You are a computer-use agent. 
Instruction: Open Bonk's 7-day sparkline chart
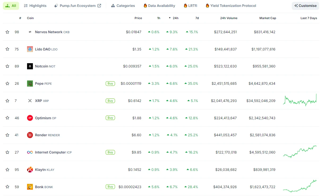pyautogui.click(x=300, y=186)
